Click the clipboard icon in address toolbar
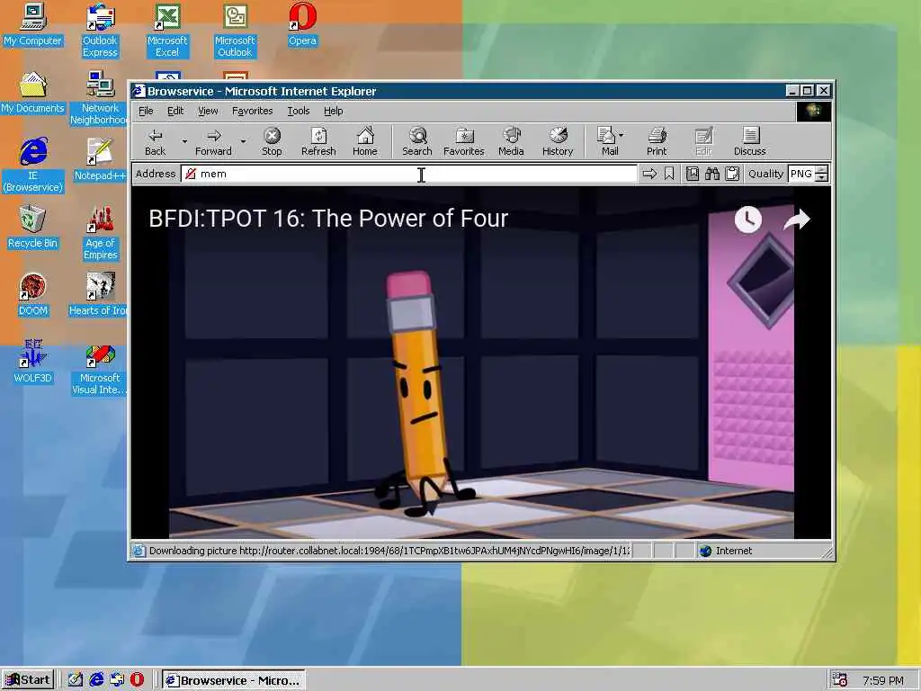Viewport: 921px width, 691px height. pyautogui.click(x=732, y=174)
